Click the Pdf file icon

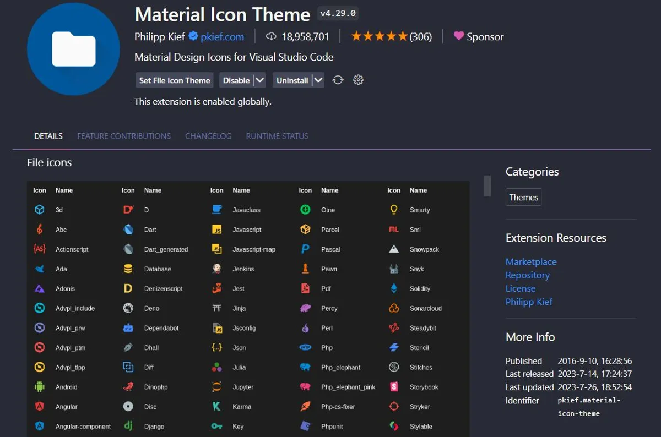click(305, 288)
